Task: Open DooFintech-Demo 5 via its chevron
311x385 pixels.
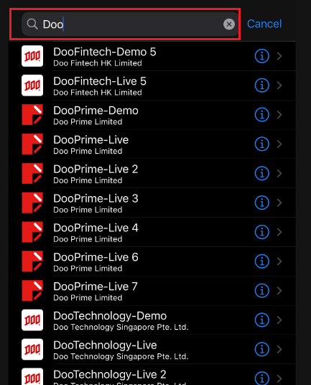Action: (x=279, y=56)
